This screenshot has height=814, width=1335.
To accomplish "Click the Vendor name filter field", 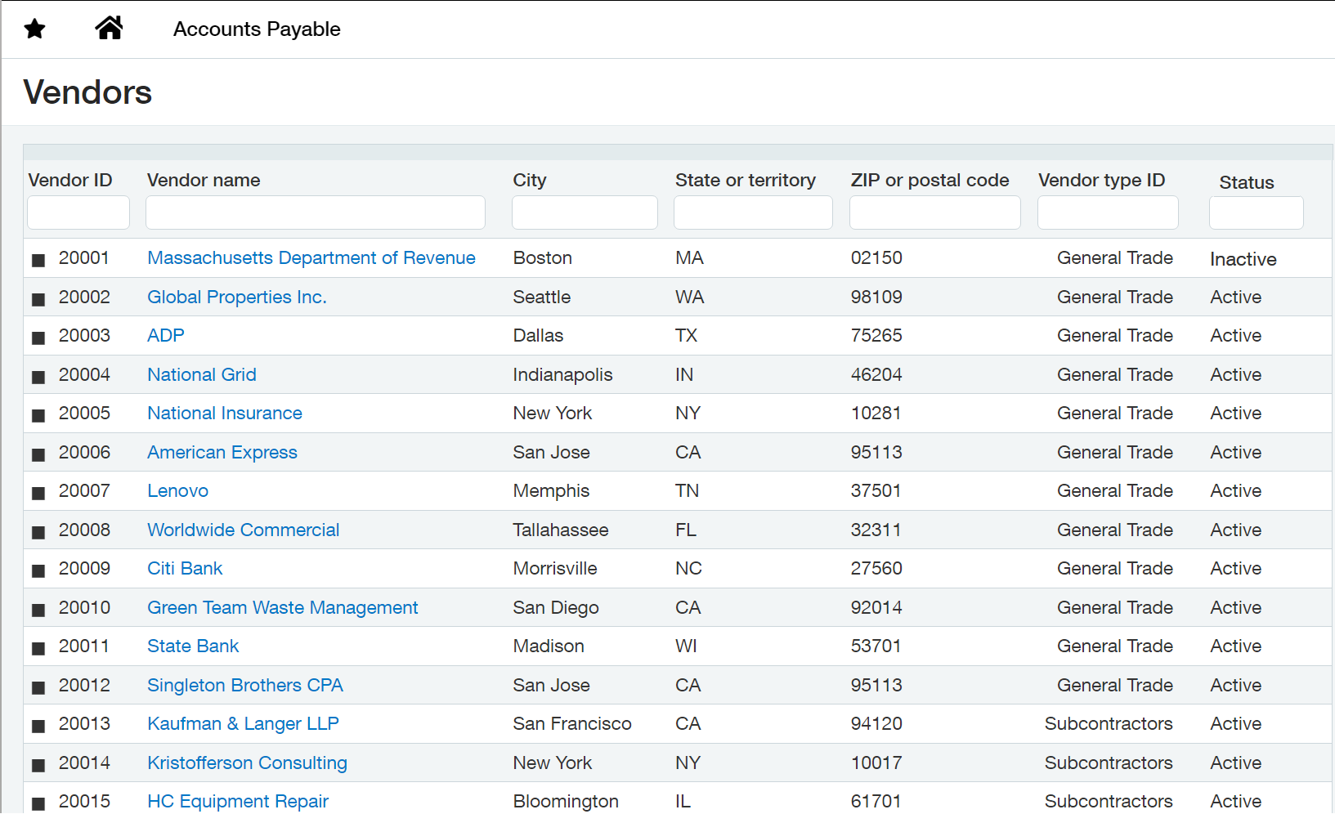I will tap(316, 212).
